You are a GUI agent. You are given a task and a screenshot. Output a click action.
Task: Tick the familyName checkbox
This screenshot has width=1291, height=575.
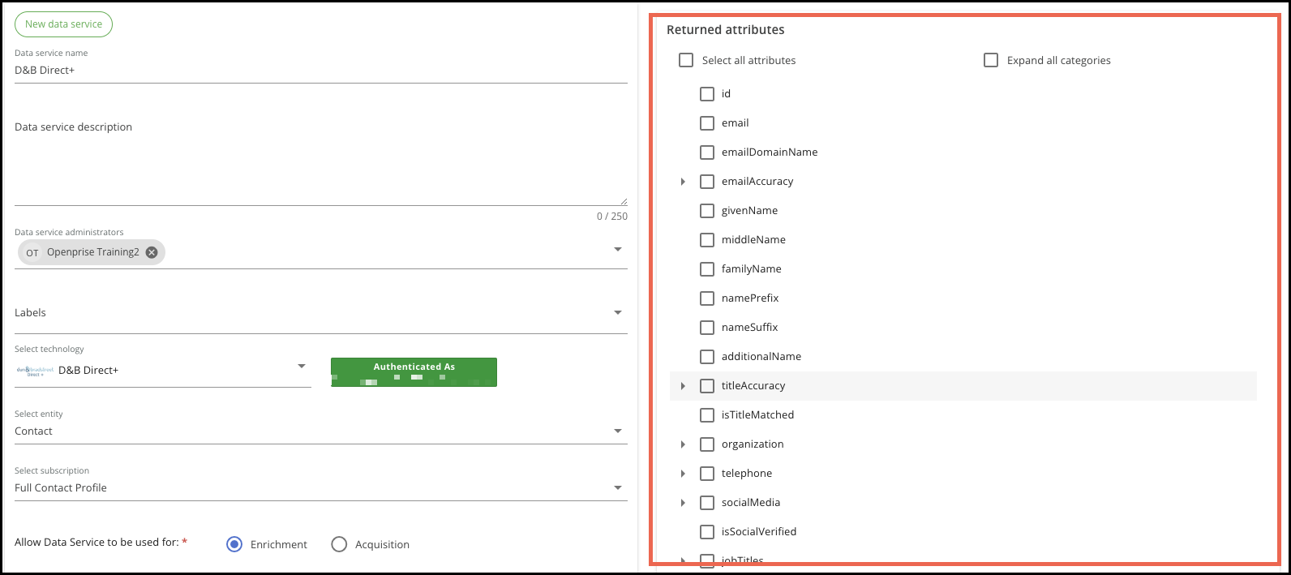707,269
